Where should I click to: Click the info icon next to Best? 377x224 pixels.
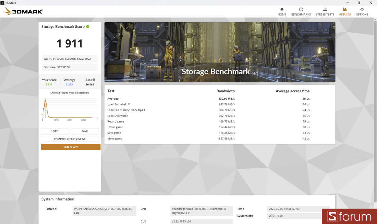(x=94, y=80)
